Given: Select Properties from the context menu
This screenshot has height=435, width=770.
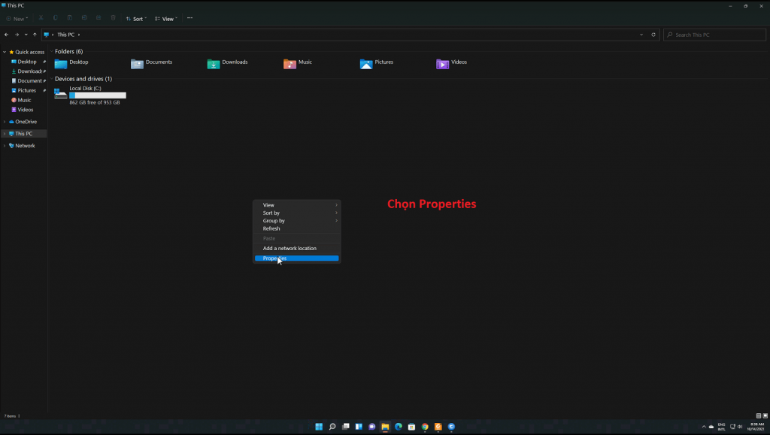Looking at the screenshot, I should [297, 258].
